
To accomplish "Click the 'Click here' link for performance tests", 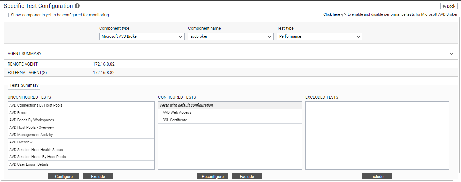I will click(332, 15).
